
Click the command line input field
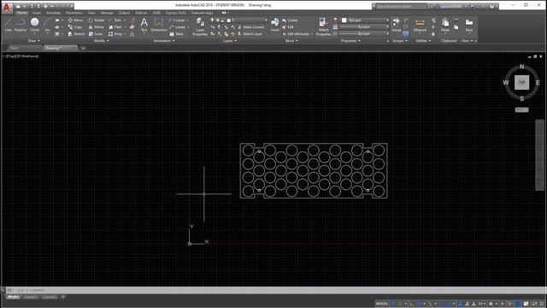tap(275, 290)
